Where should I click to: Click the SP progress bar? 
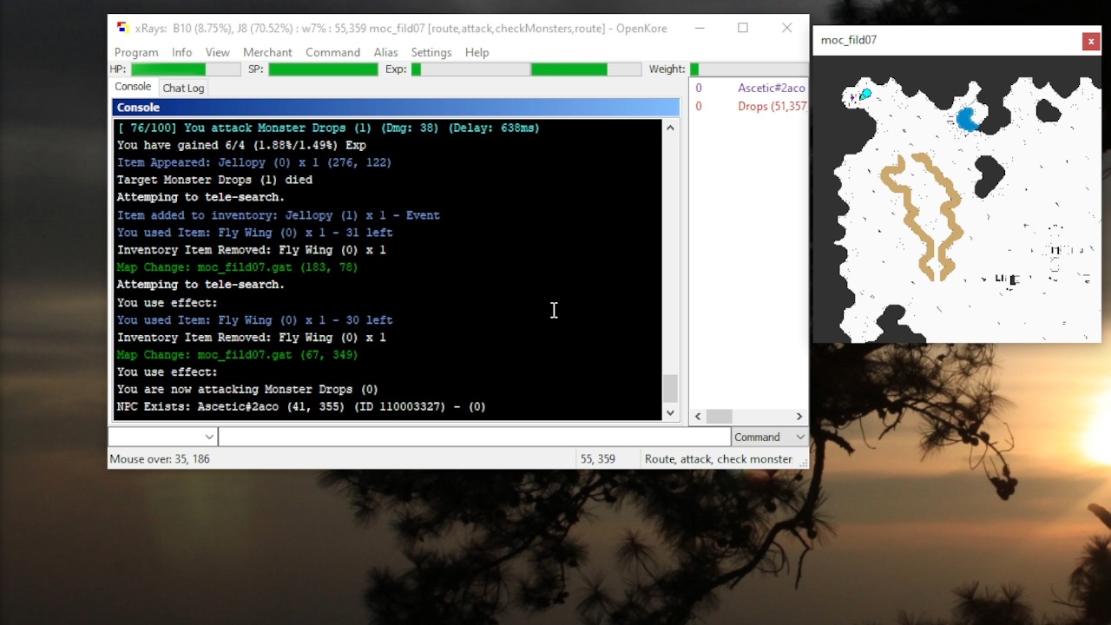pos(323,69)
